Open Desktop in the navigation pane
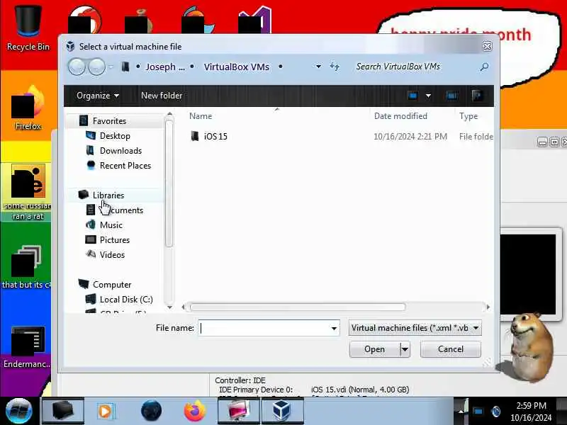The image size is (567, 425). [115, 136]
